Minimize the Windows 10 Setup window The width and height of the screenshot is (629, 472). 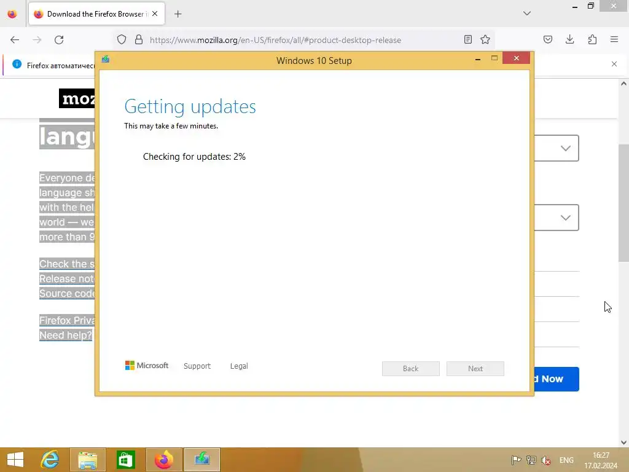pos(478,59)
